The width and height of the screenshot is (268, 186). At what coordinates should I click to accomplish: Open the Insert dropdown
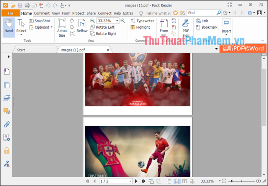[x=227, y=27]
